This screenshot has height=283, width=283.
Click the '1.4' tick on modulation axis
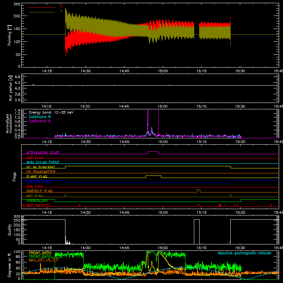click(17, 110)
